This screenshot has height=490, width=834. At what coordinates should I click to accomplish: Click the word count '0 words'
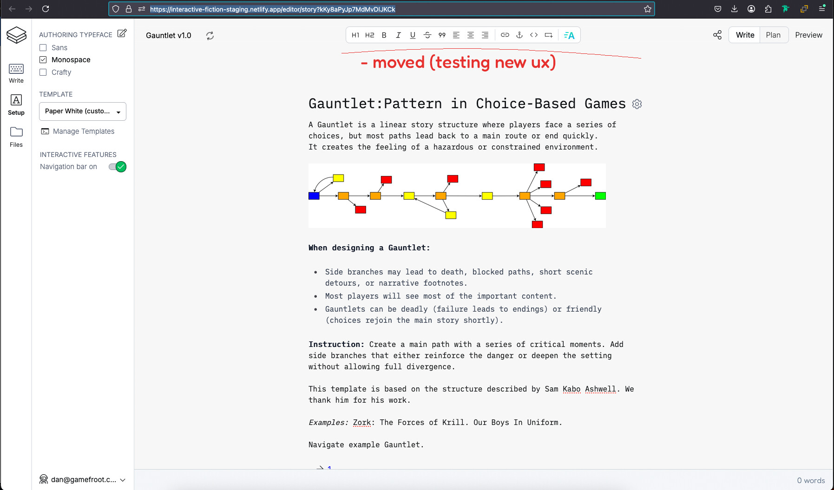pos(811,481)
